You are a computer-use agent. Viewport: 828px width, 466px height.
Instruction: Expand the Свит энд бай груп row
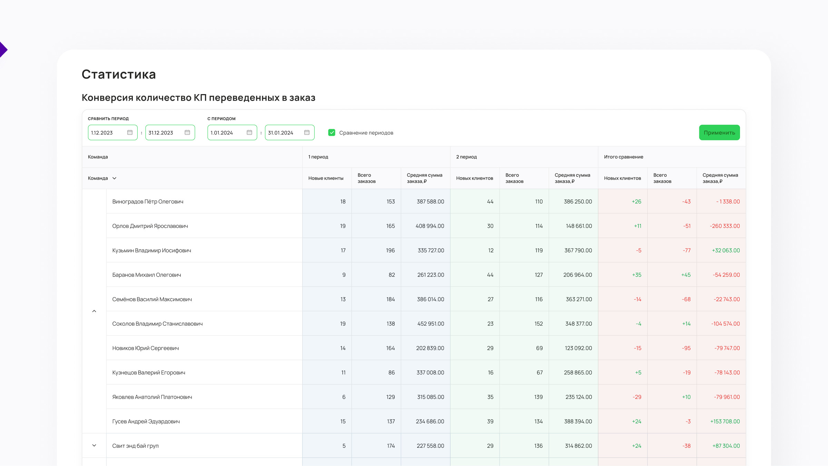point(94,446)
